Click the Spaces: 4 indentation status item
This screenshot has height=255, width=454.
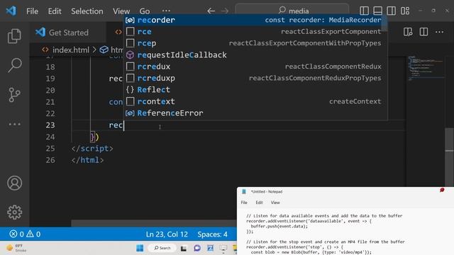point(212,234)
